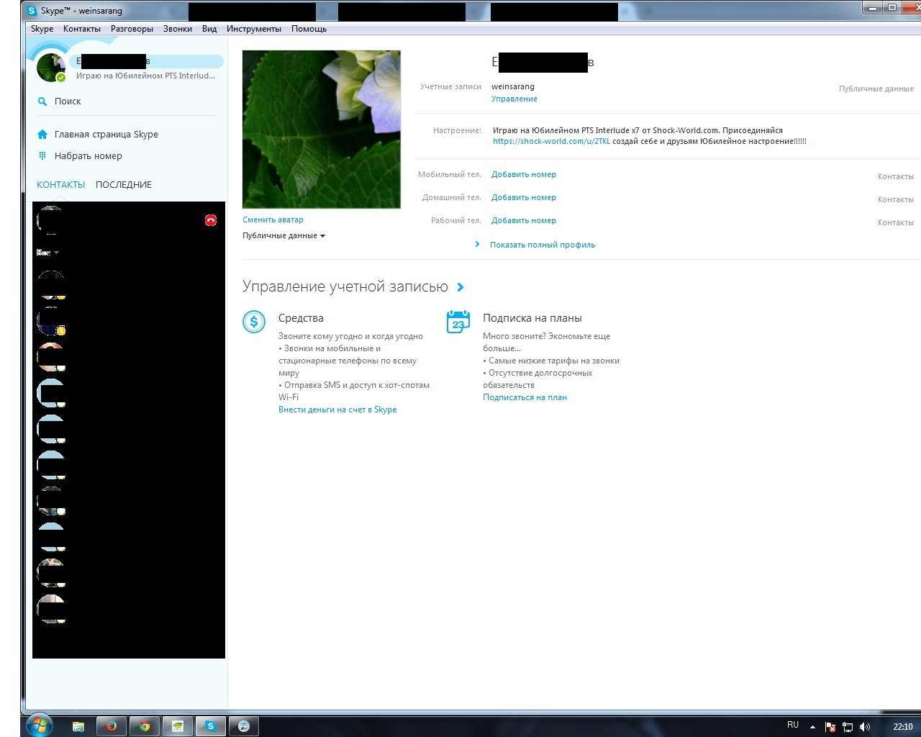Click the Skype home page house icon
921x737 pixels.
[42, 134]
